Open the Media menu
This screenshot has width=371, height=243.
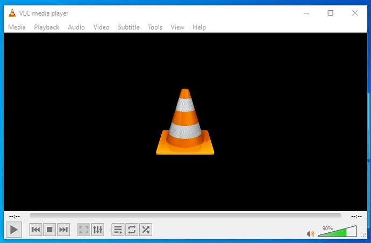point(17,27)
